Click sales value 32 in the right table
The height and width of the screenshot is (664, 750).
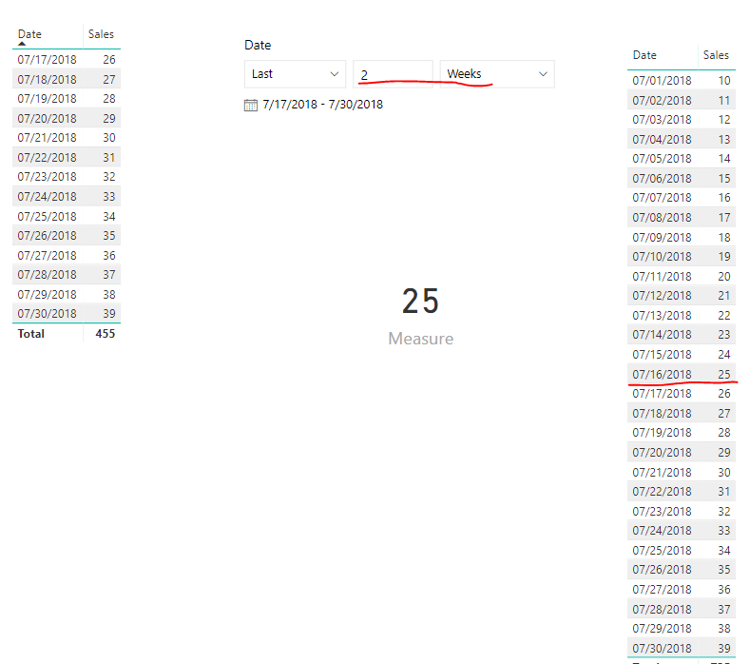pos(724,511)
